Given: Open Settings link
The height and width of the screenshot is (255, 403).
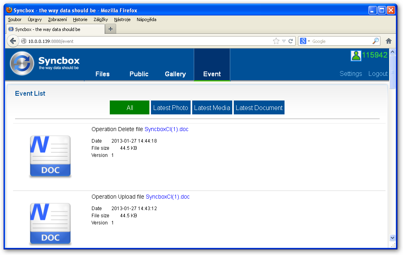Looking at the screenshot, I should click(x=351, y=73).
